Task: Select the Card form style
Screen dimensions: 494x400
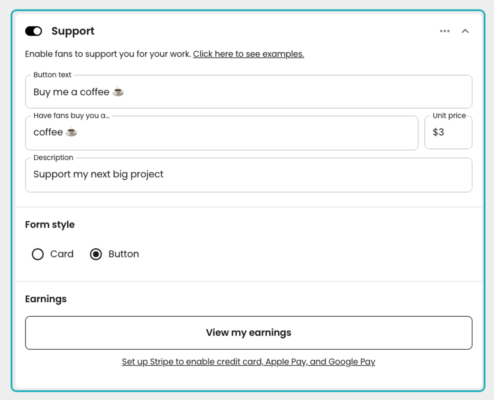Action: 37,254
